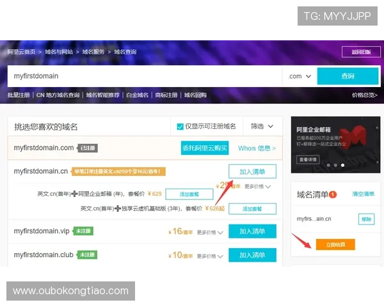
Task: Open the .com suffix dropdown
Action: pos(300,76)
